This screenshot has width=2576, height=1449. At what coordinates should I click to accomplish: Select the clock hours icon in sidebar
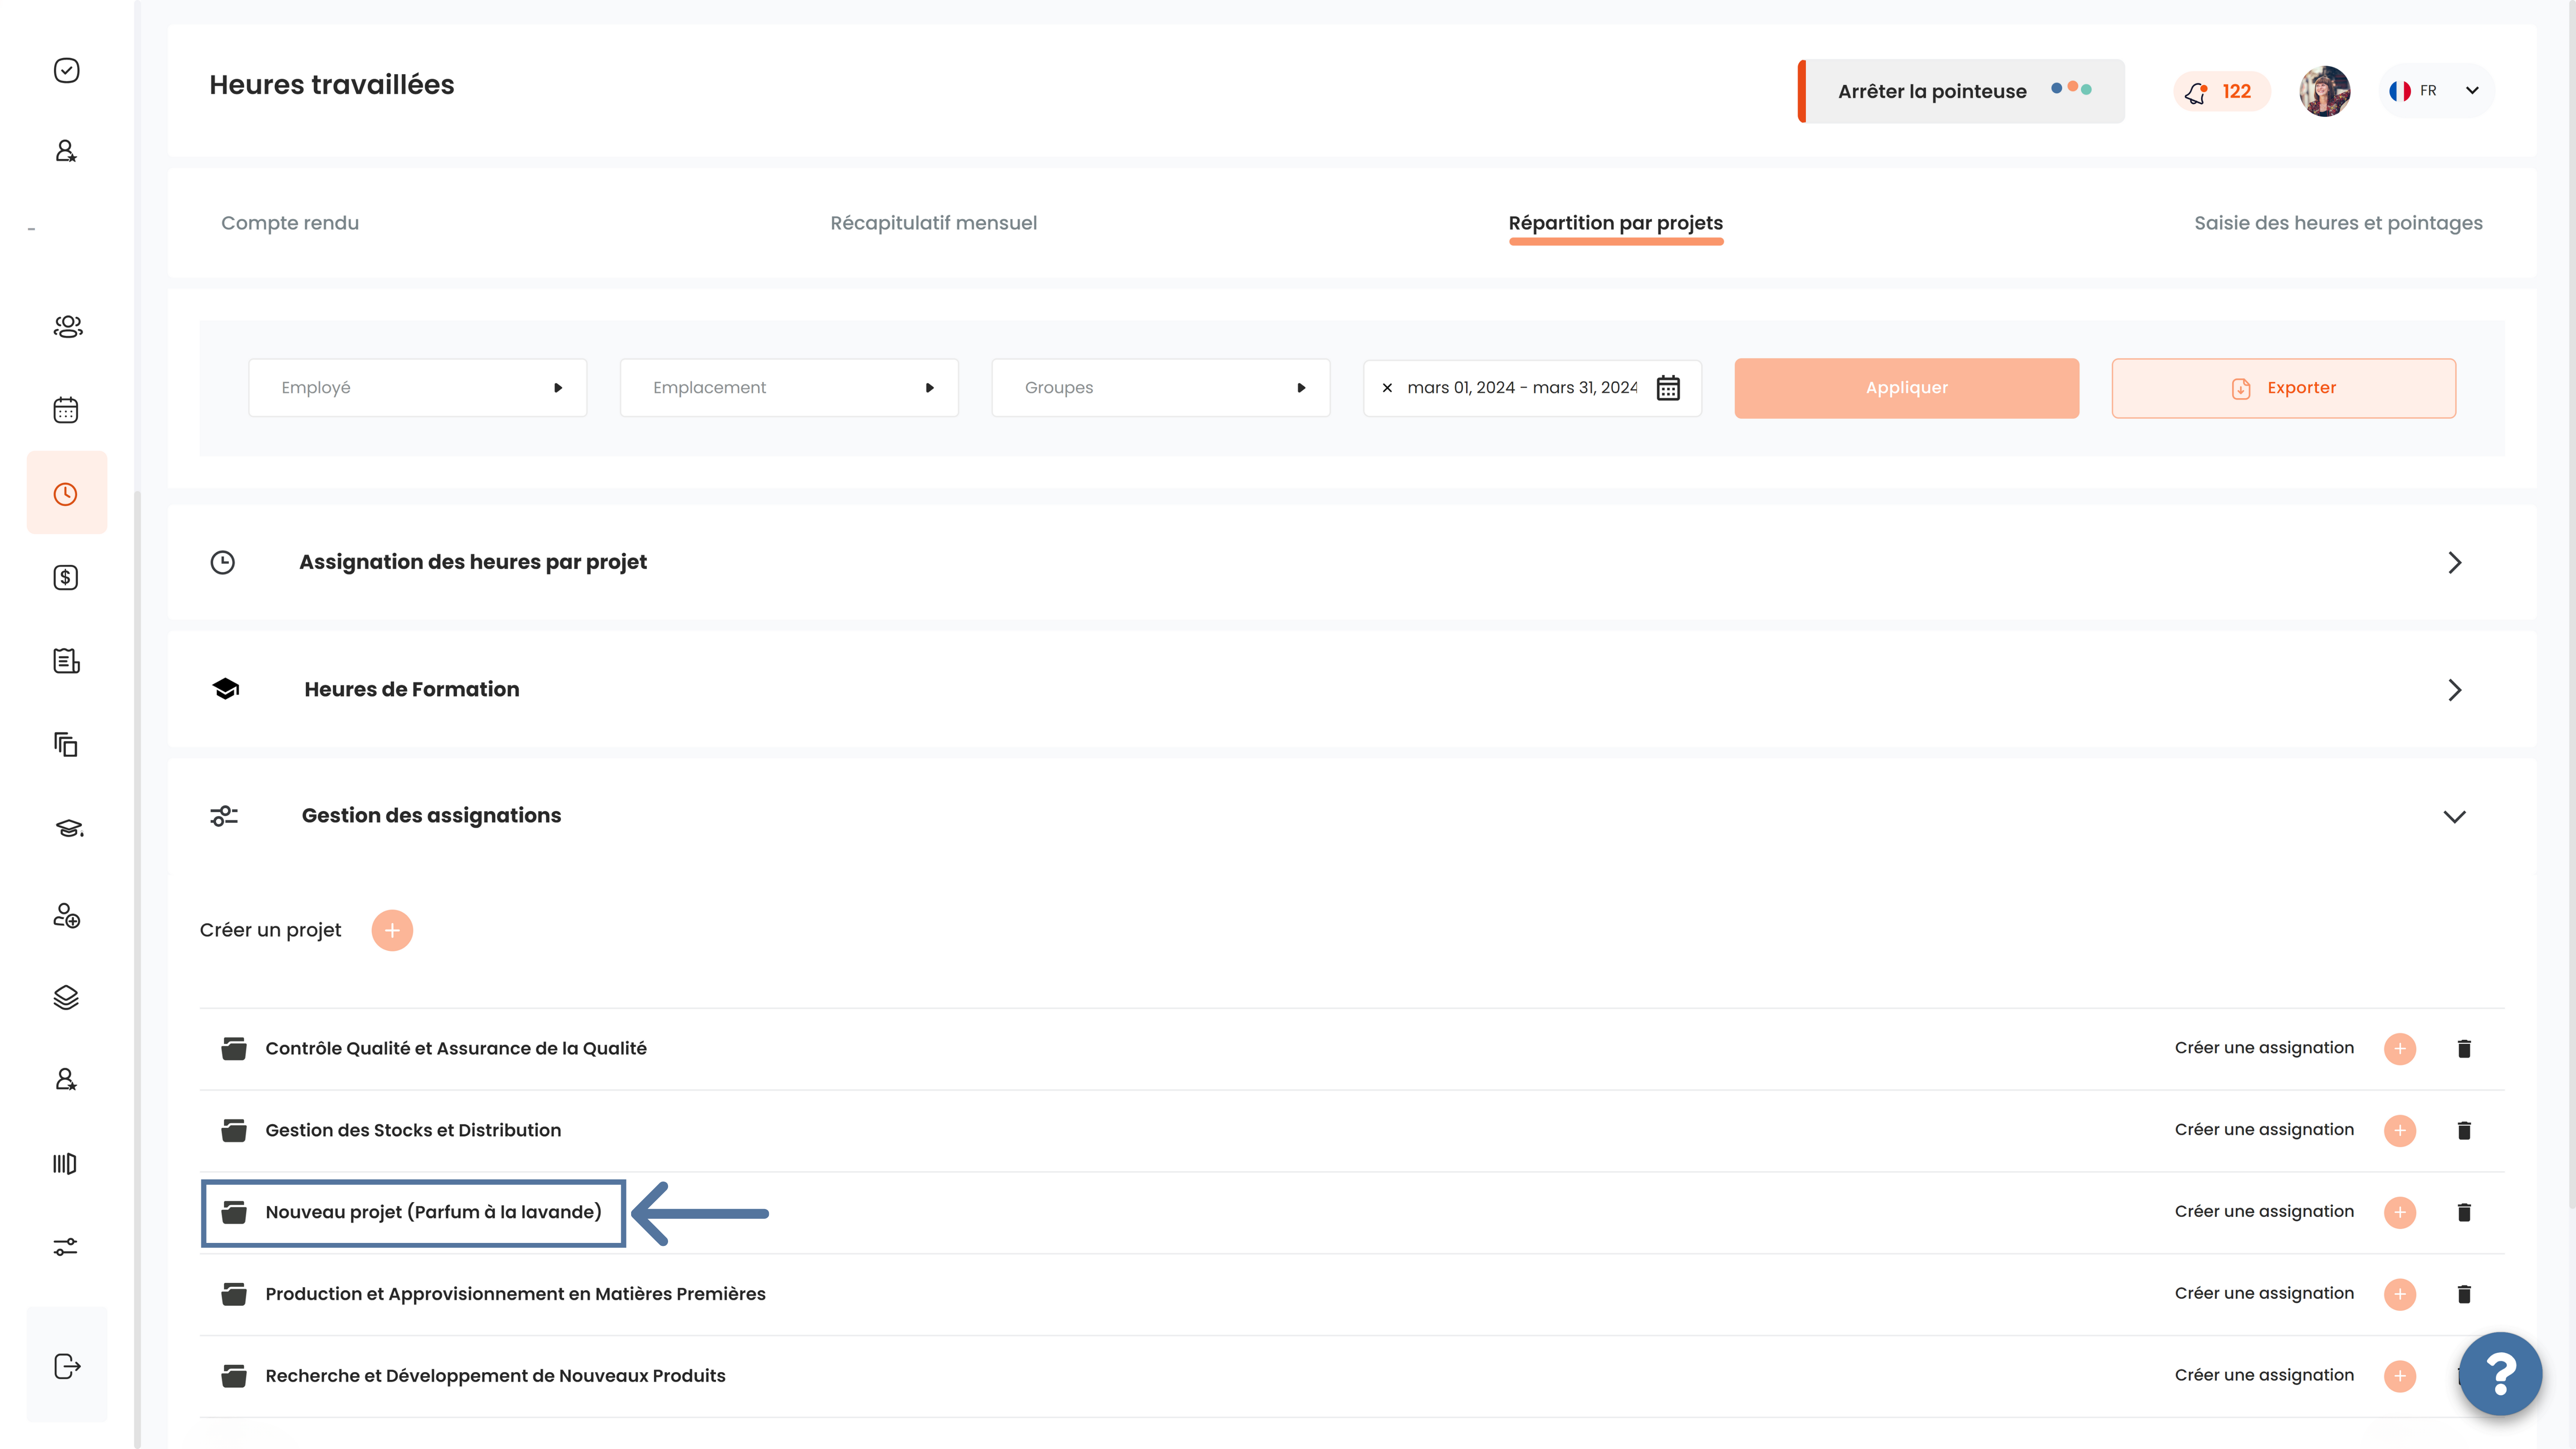66,494
